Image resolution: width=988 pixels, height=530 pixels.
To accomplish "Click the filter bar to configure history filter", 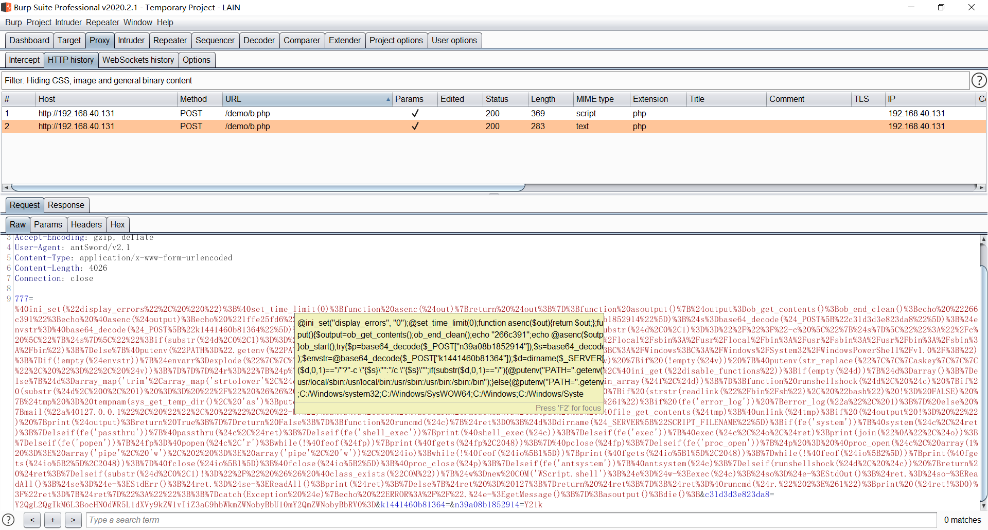I will tap(486, 80).
